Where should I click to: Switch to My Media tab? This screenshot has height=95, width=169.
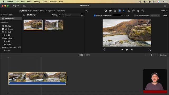click(x=23, y=11)
